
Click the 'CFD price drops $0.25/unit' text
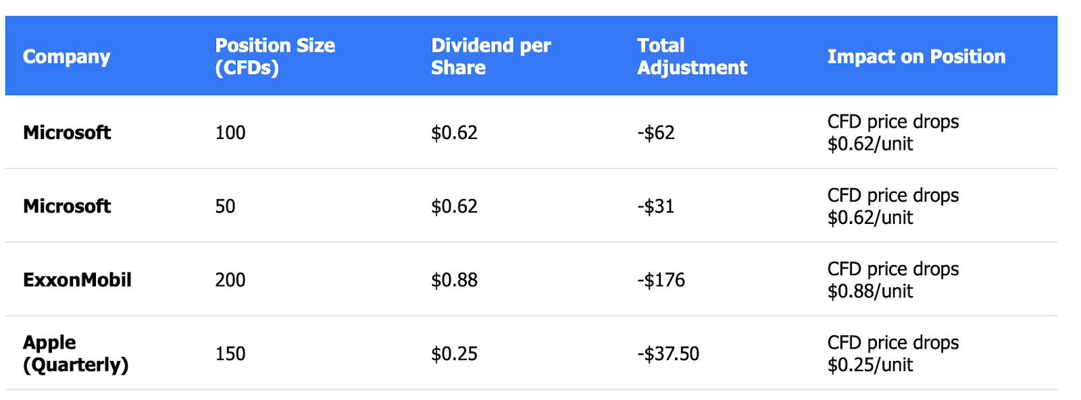pos(893,353)
